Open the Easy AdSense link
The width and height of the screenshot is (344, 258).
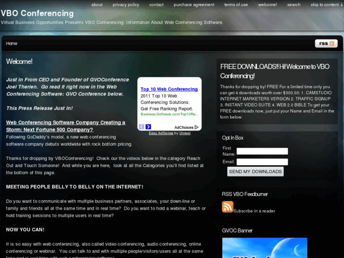point(161,133)
